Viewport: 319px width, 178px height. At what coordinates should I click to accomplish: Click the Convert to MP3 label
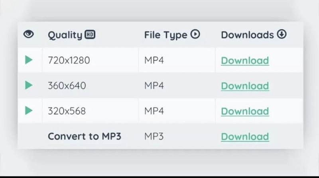click(x=85, y=136)
